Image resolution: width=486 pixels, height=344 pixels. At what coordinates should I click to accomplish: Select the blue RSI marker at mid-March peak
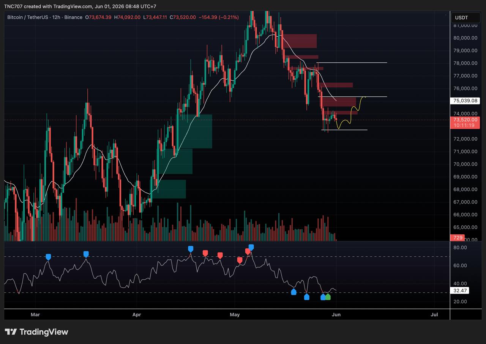tap(86, 254)
